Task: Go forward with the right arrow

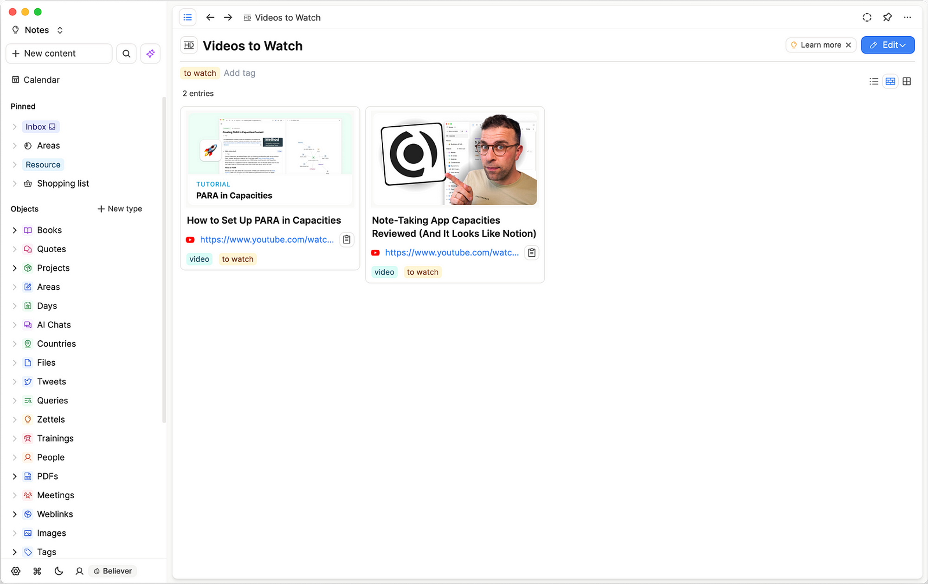Action: 228,18
